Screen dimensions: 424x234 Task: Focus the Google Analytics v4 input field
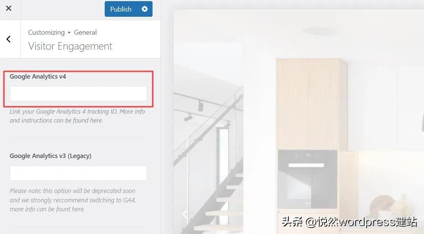click(x=78, y=94)
